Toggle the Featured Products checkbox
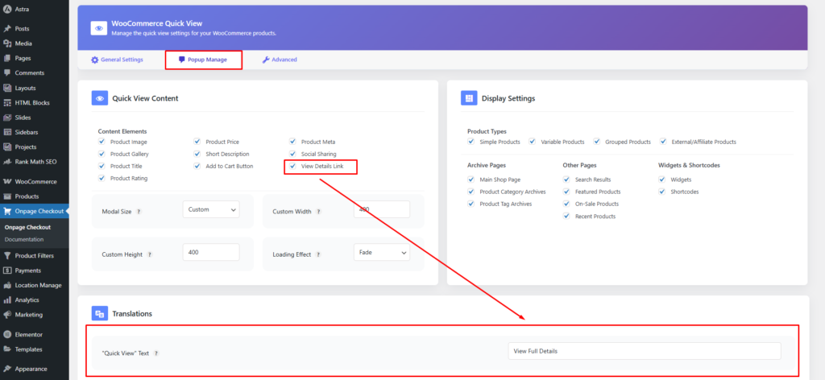 tap(567, 192)
